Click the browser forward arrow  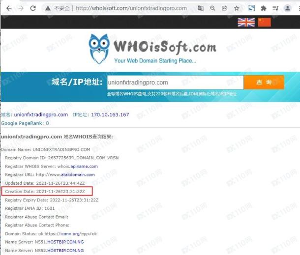click(21, 8)
